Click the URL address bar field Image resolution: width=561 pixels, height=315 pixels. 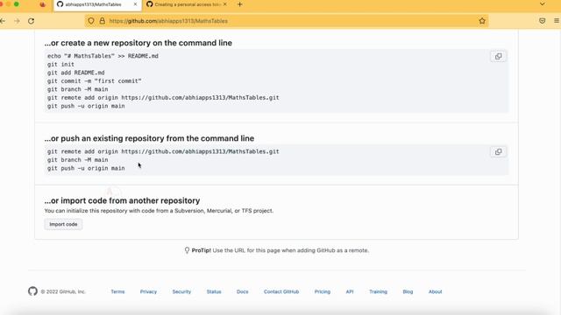click(287, 21)
